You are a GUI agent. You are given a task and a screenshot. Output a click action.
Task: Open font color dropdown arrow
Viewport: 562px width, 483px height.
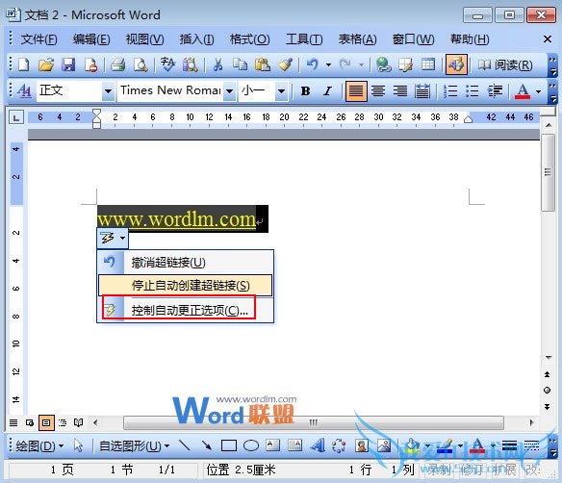click(x=538, y=91)
